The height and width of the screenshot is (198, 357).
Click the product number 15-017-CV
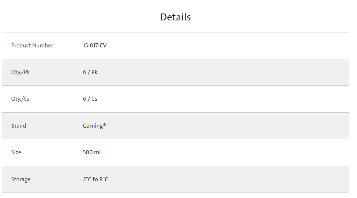pos(95,46)
